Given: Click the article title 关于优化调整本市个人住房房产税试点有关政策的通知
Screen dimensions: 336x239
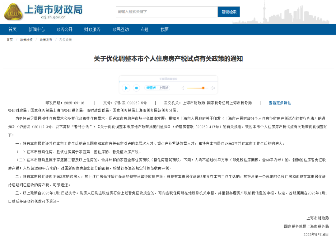Looking at the screenshot, I should [x=168, y=59].
